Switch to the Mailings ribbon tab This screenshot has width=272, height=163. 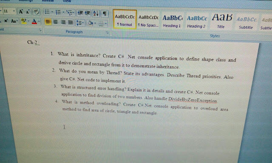[25, 1]
